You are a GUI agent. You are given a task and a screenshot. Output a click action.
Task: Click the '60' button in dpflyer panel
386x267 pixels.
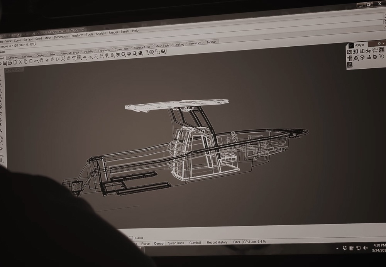pos(362,51)
